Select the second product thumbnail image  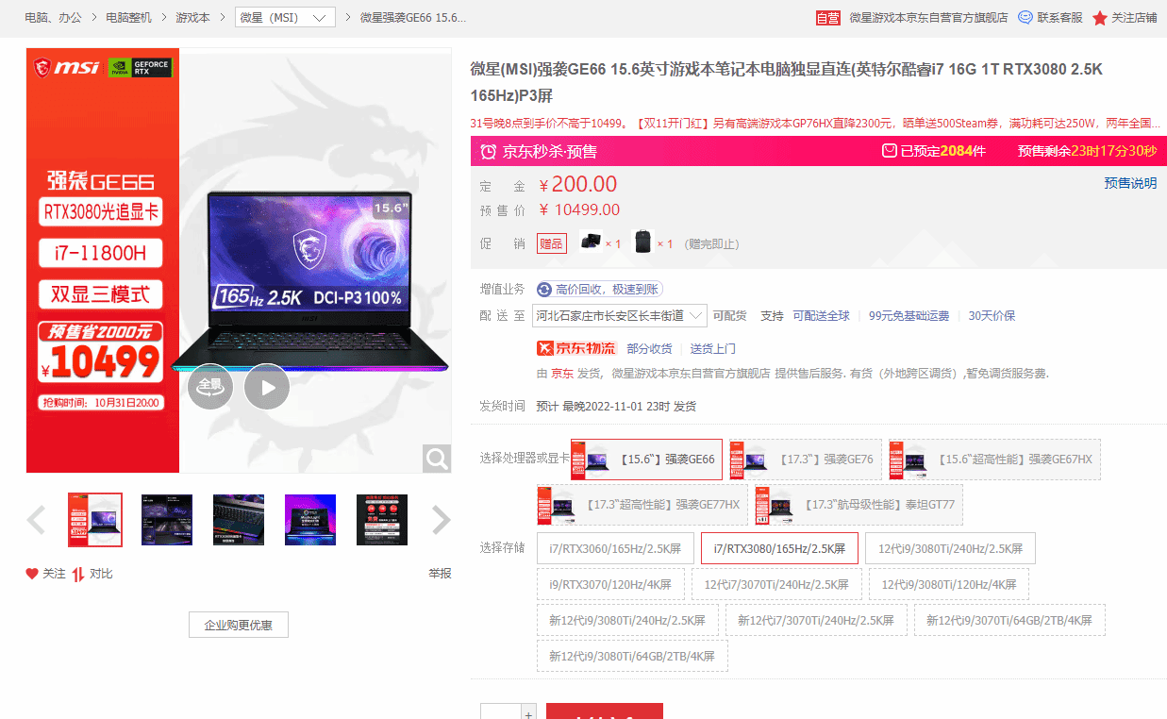coord(167,520)
